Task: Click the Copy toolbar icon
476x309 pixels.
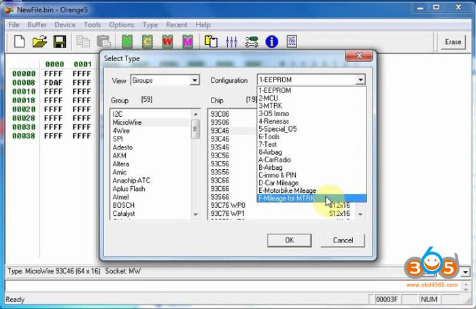Action: (x=83, y=41)
